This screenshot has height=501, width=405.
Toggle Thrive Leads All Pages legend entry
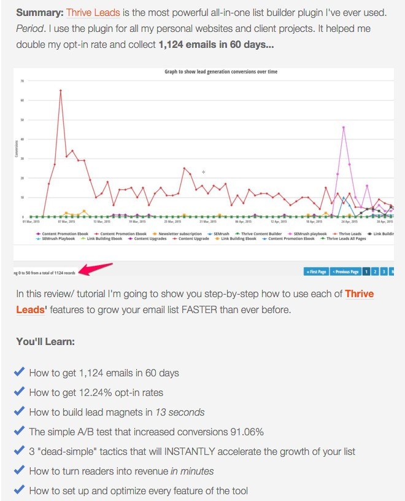pos(344,239)
